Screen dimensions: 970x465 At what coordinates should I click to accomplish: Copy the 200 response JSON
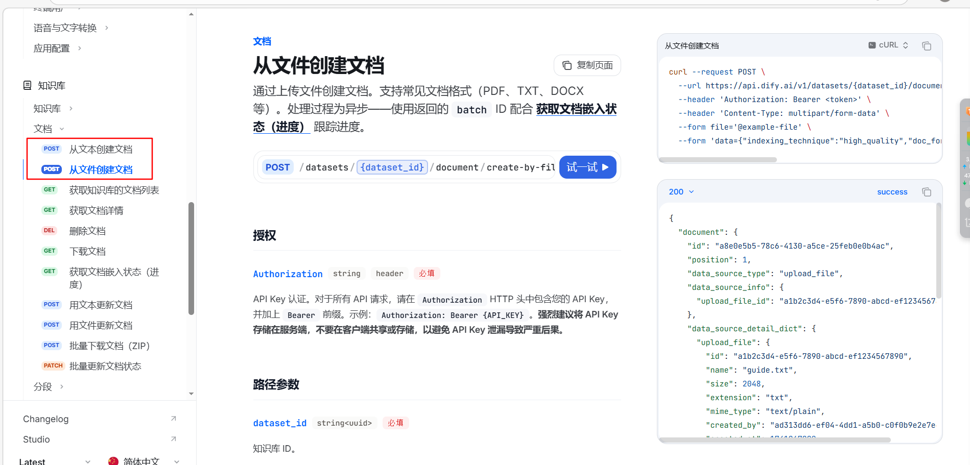[926, 192]
